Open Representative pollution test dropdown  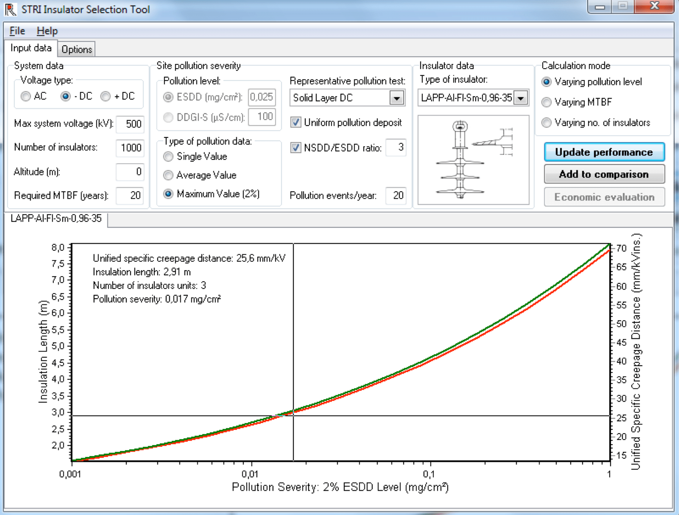pos(397,98)
